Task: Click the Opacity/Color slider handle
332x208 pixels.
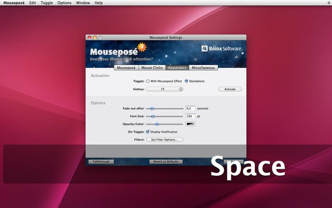Action: (x=157, y=124)
